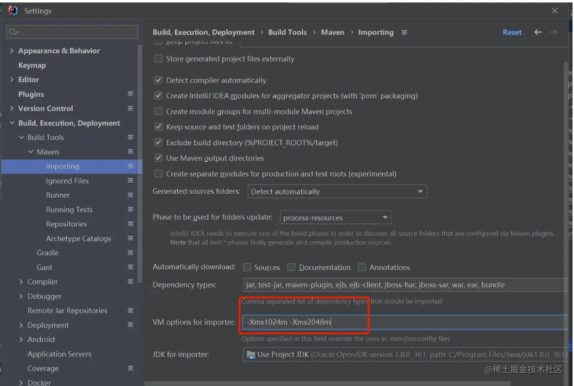Viewport: 574px width, 386px height.
Task: Open Running Tests settings page
Action: (69, 210)
